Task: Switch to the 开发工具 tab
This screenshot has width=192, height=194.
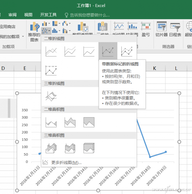Action: coord(48,15)
